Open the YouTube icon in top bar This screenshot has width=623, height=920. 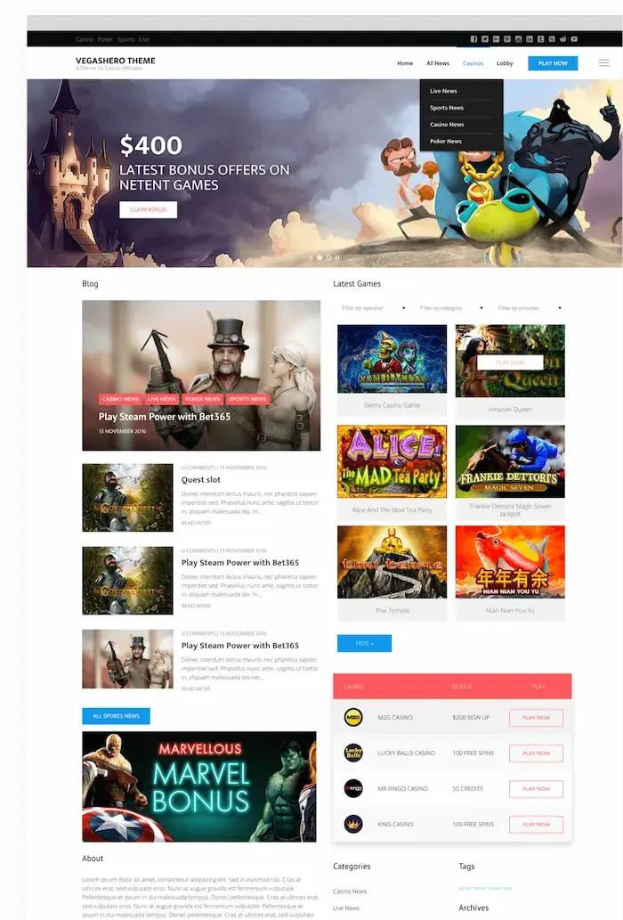click(574, 39)
